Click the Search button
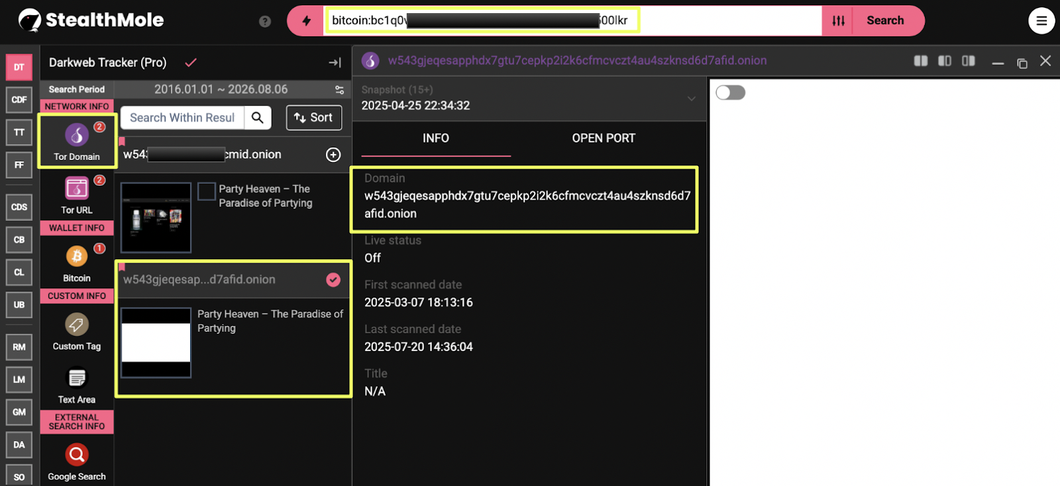This screenshot has width=1060, height=486. click(886, 20)
